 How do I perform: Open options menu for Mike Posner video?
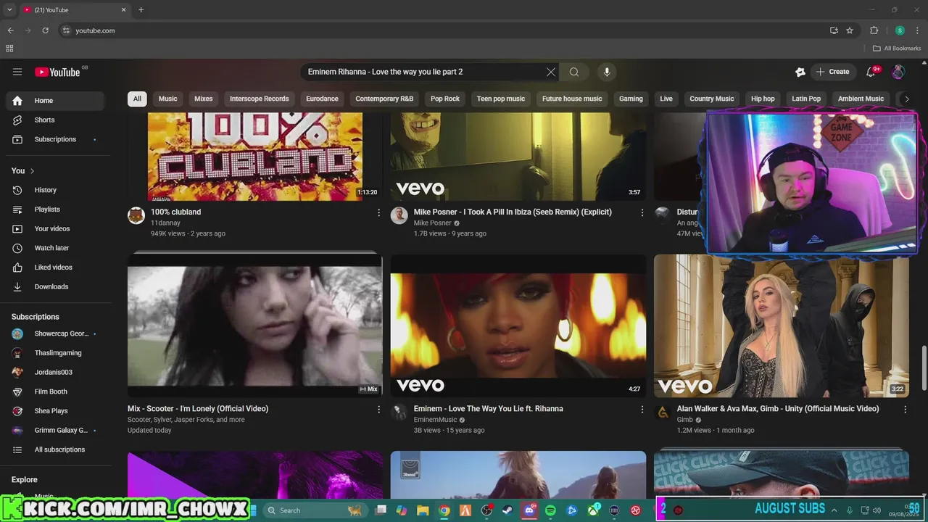[x=642, y=212]
